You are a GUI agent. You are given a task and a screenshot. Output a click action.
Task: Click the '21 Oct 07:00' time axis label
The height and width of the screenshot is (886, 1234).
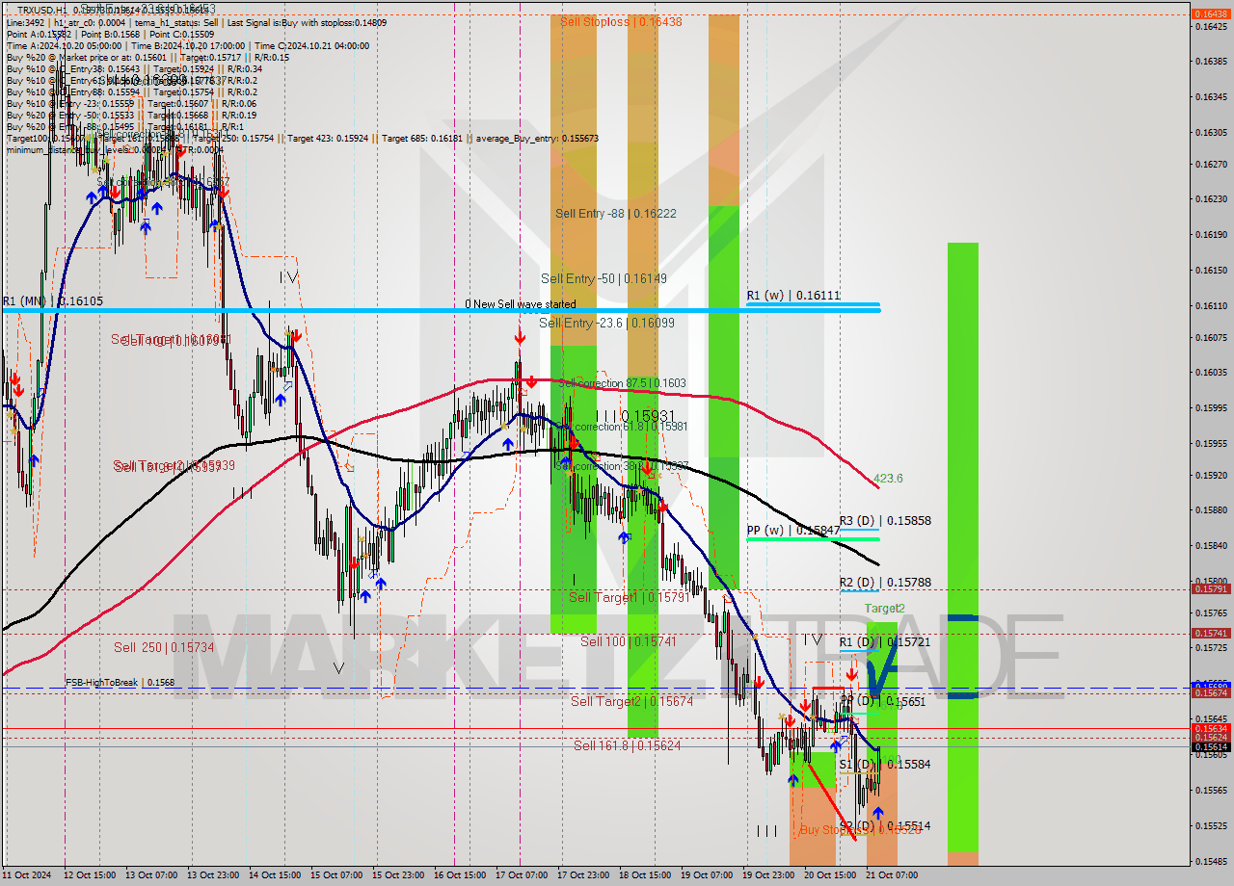tap(890, 875)
